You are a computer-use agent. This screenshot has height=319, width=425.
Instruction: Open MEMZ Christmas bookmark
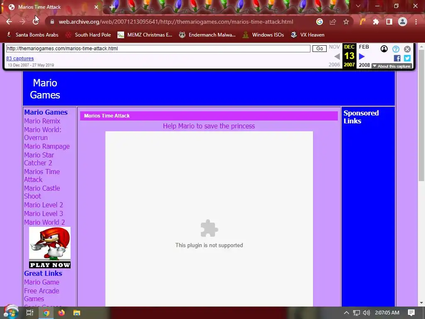coord(145,35)
